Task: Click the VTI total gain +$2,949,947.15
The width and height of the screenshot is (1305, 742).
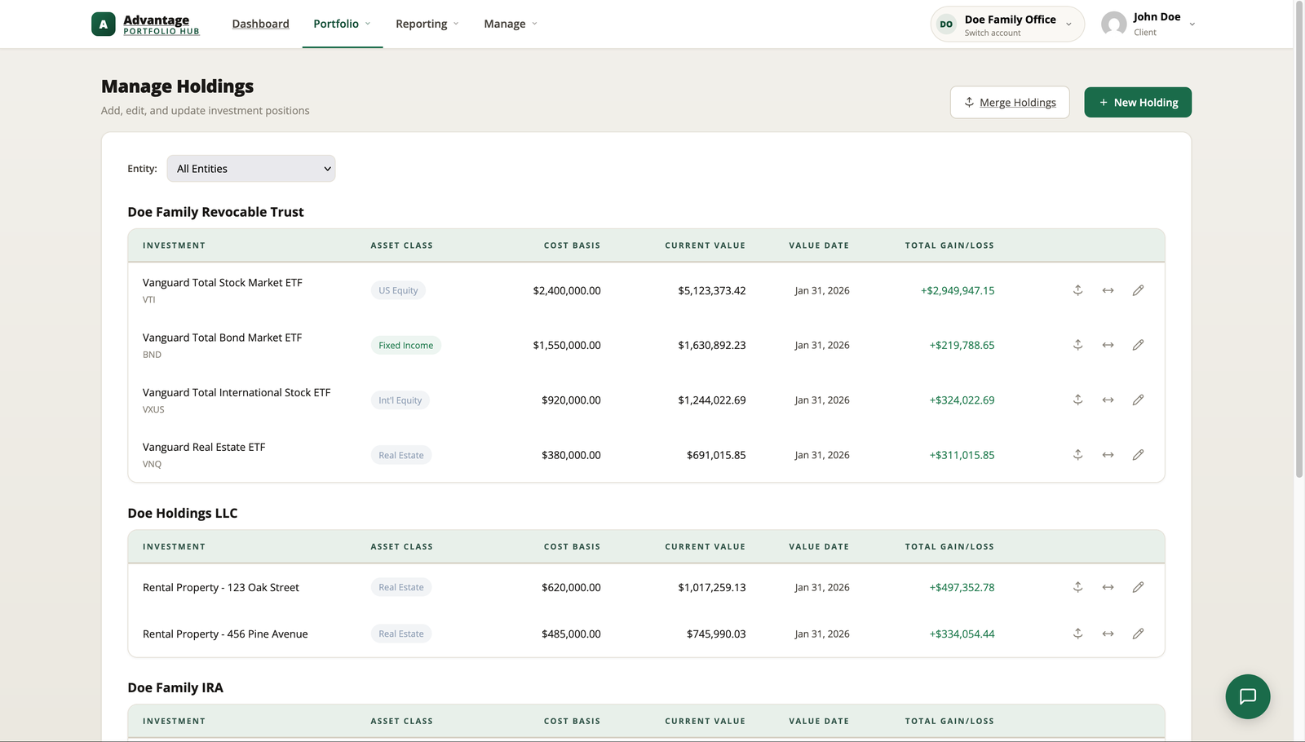Action: pos(958,290)
